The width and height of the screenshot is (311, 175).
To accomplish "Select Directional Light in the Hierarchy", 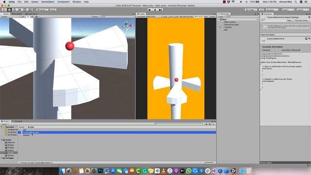I will 231,25.
